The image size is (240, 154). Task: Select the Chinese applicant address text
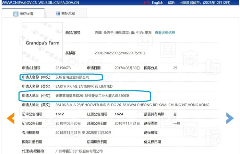tap(92, 95)
